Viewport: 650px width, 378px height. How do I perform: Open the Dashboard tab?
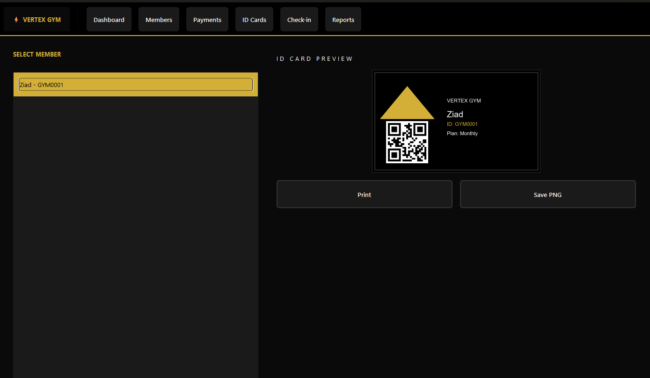(x=109, y=20)
